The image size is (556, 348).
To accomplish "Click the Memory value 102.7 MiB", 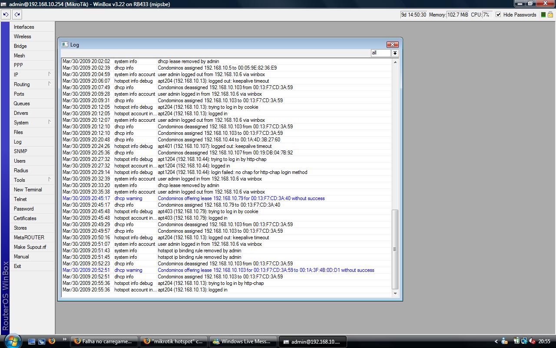I will (458, 14).
